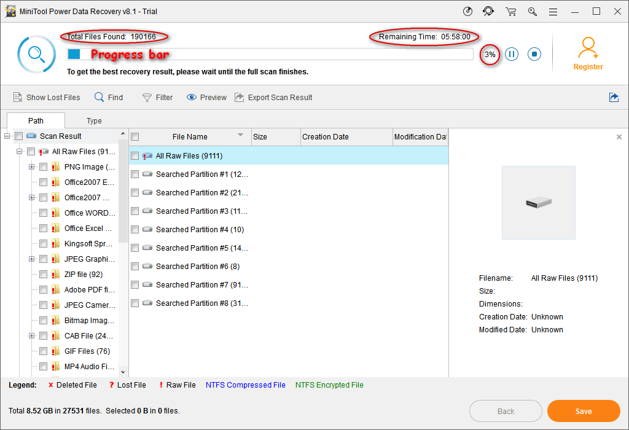Enable the ZIP file tree checkbox
Viewport: 629px width, 430px height.
pyautogui.click(x=44, y=275)
